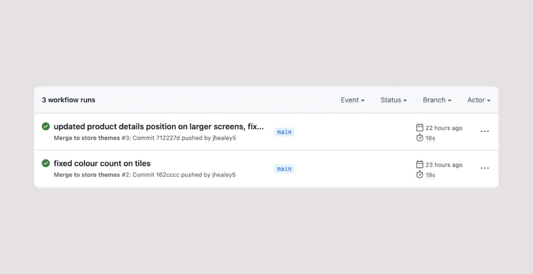The height and width of the screenshot is (274, 533).
Task: Click the 16s duration link
Action: coord(430,138)
